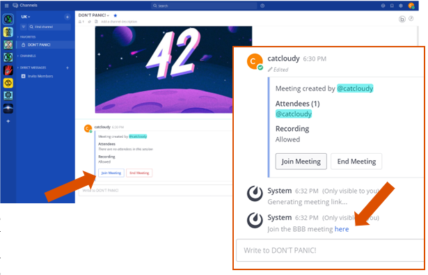The width and height of the screenshot is (428, 275).
Task: Open the settings gear in top bar
Action: 401,6
